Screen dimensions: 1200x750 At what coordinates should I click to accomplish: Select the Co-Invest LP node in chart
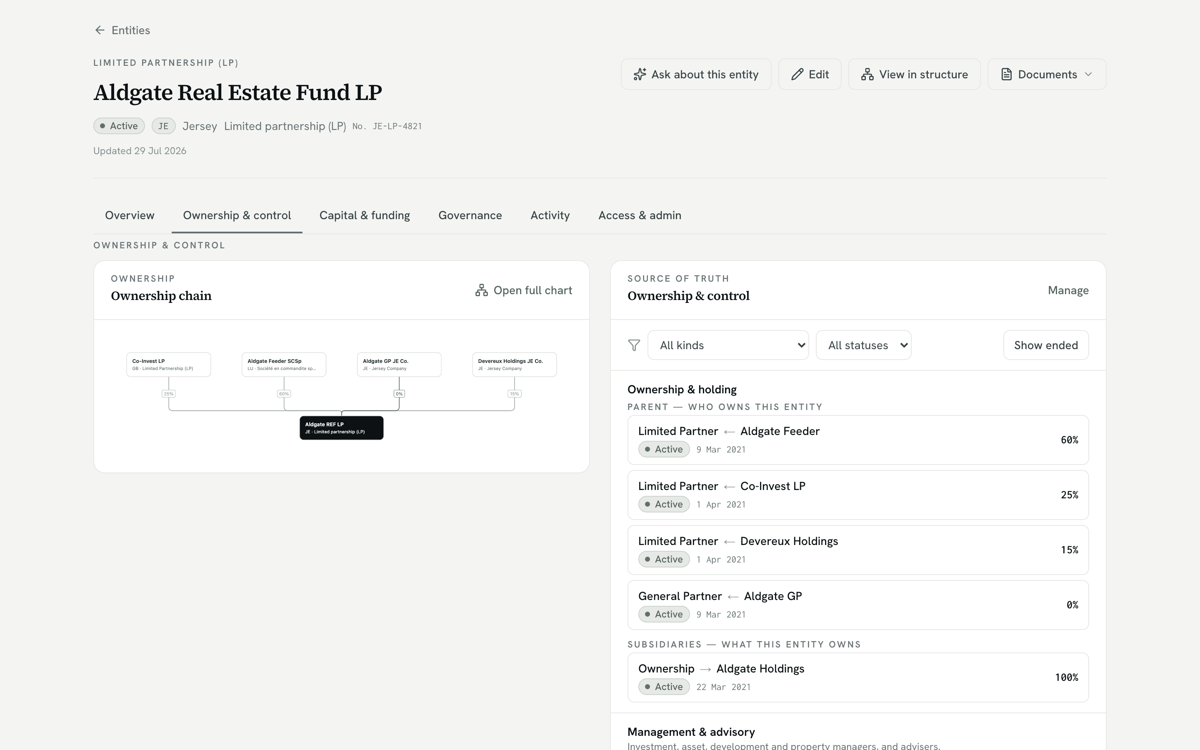[169, 365]
